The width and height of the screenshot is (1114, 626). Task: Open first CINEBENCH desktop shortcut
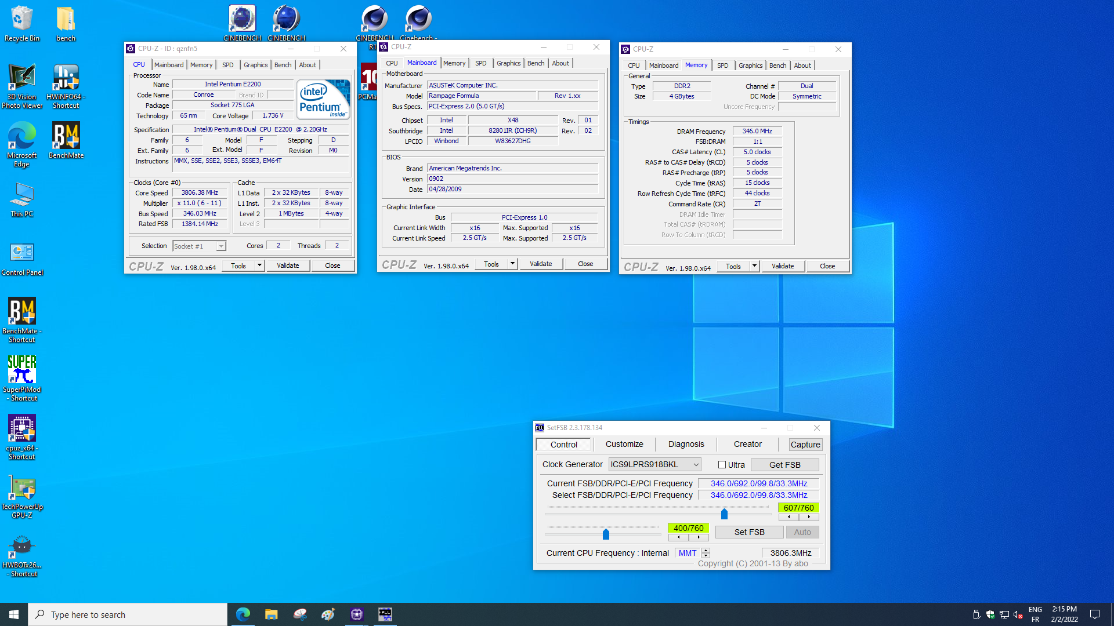tap(242, 23)
